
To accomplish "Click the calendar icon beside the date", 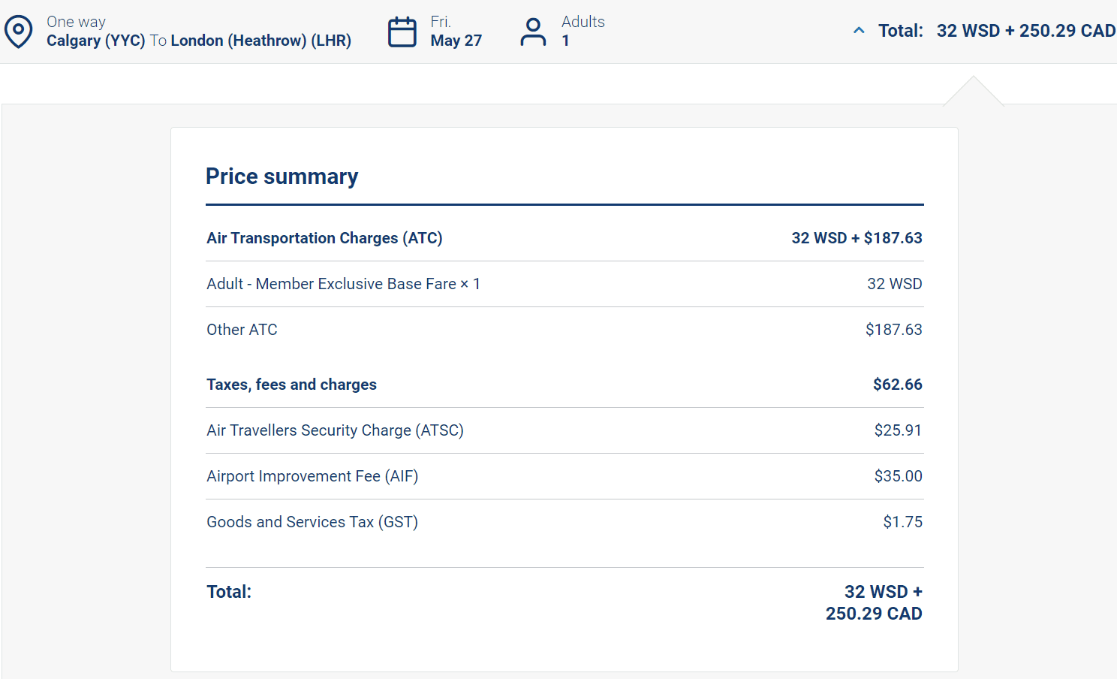I will point(402,32).
